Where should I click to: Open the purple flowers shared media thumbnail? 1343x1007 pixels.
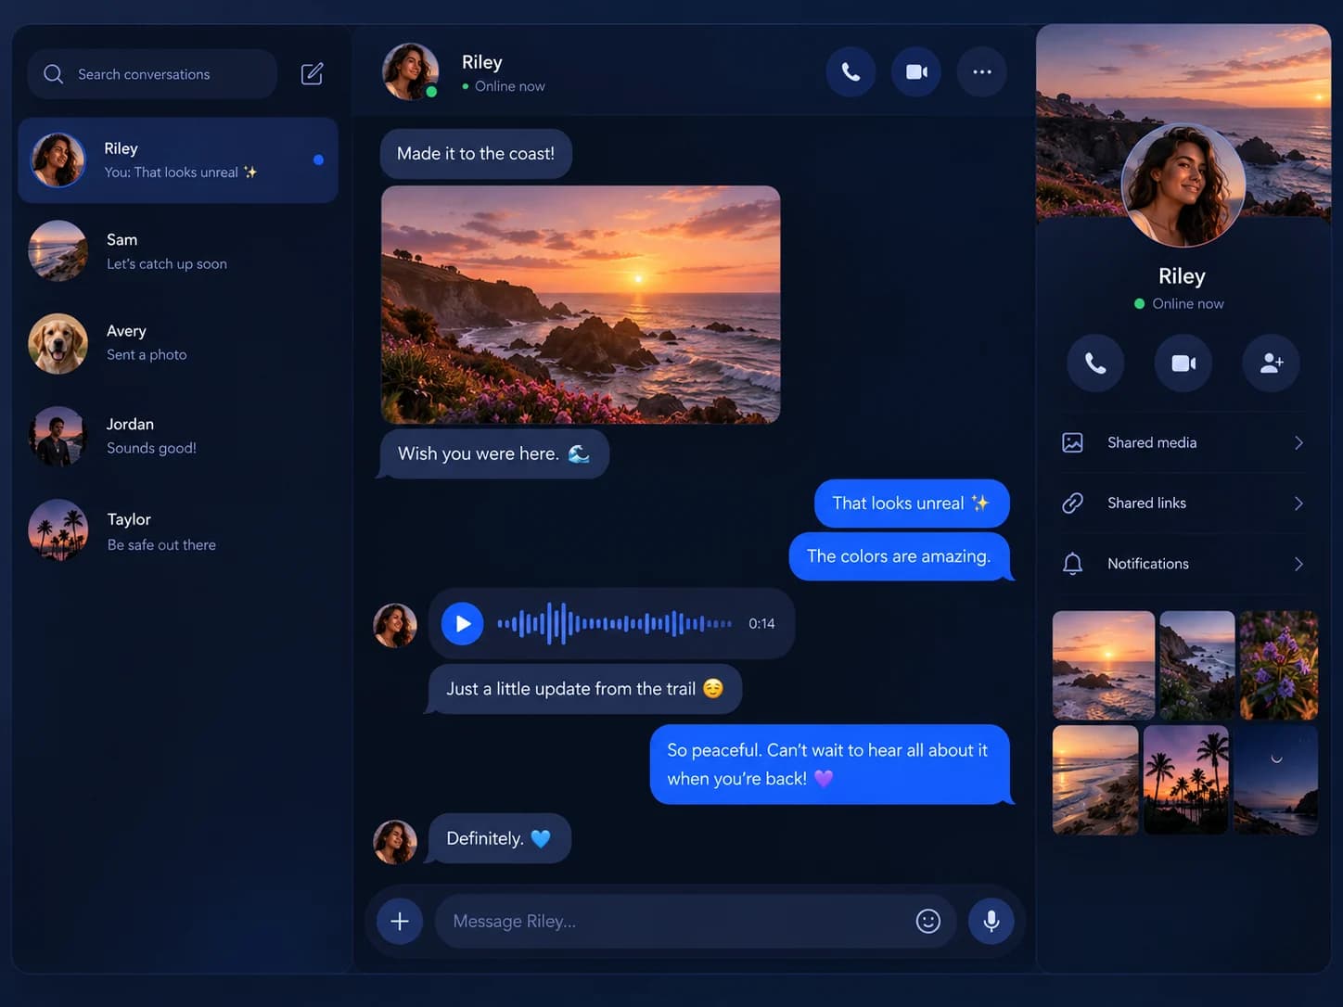(1279, 665)
